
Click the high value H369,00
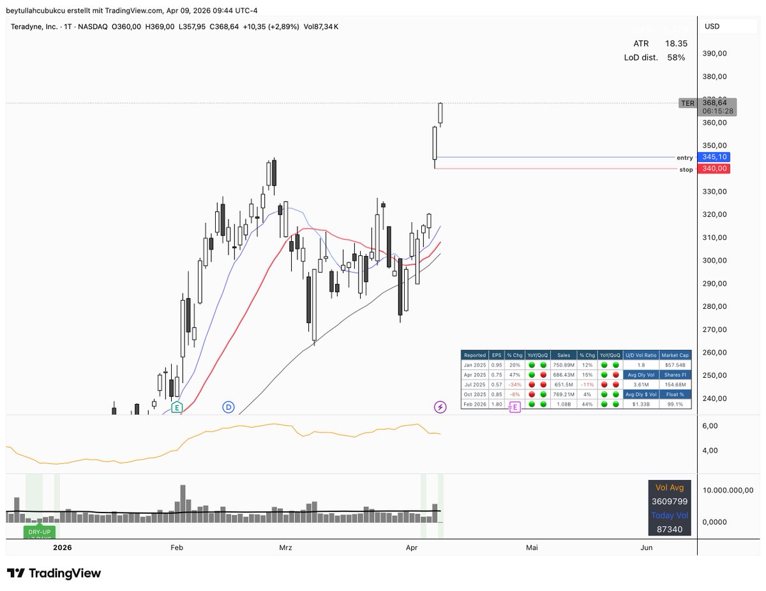click(160, 26)
